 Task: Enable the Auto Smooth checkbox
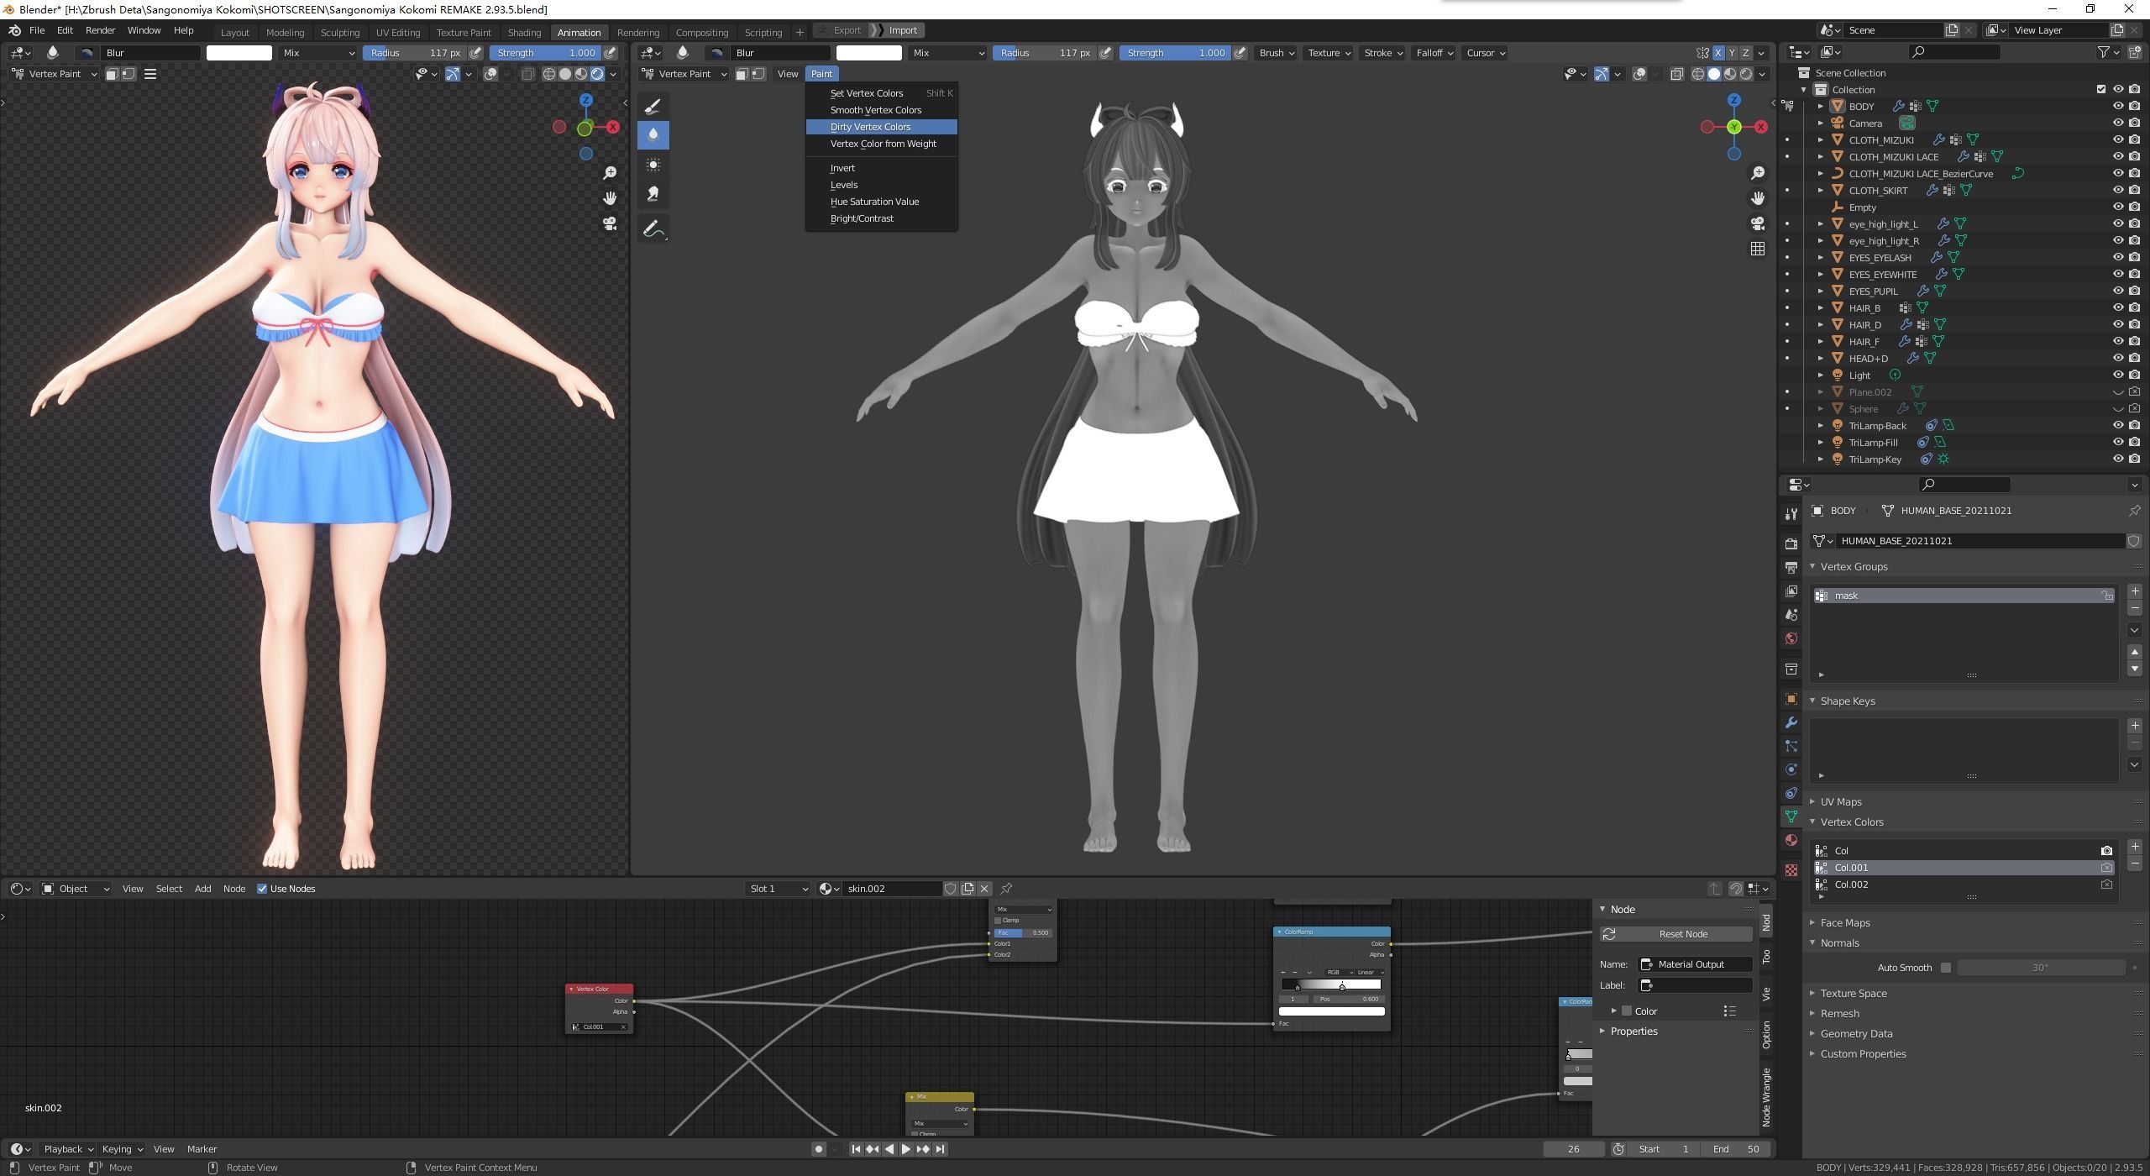tap(1945, 968)
